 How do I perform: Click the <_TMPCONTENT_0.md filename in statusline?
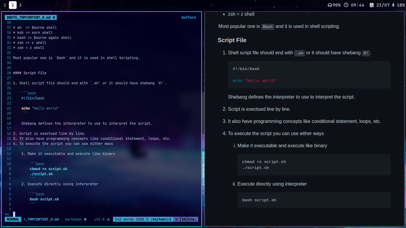pyautogui.click(x=41, y=219)
